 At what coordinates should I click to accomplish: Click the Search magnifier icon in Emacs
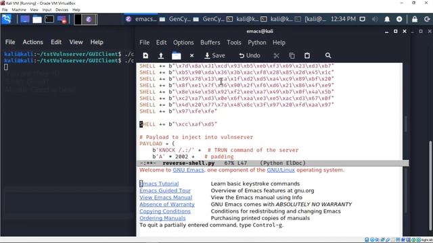328,55
